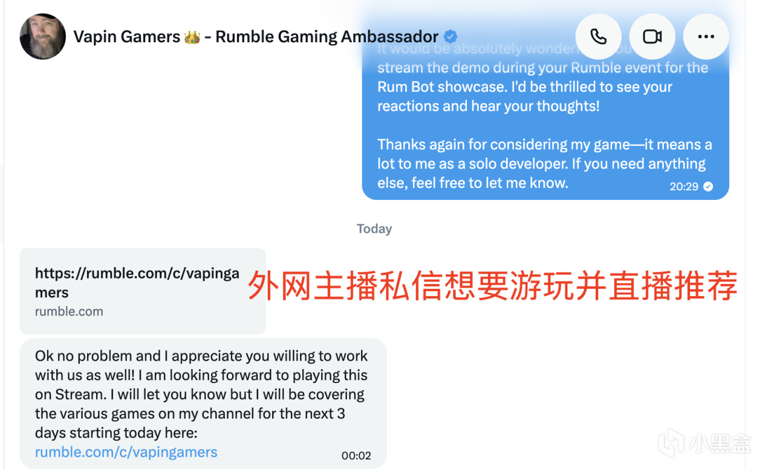Image resolution: width=774 pixels, height=470 pixels.
Task: Click the delivered checkmark beside 20:29
Action: pyautogui.click(x=708, y=187)
